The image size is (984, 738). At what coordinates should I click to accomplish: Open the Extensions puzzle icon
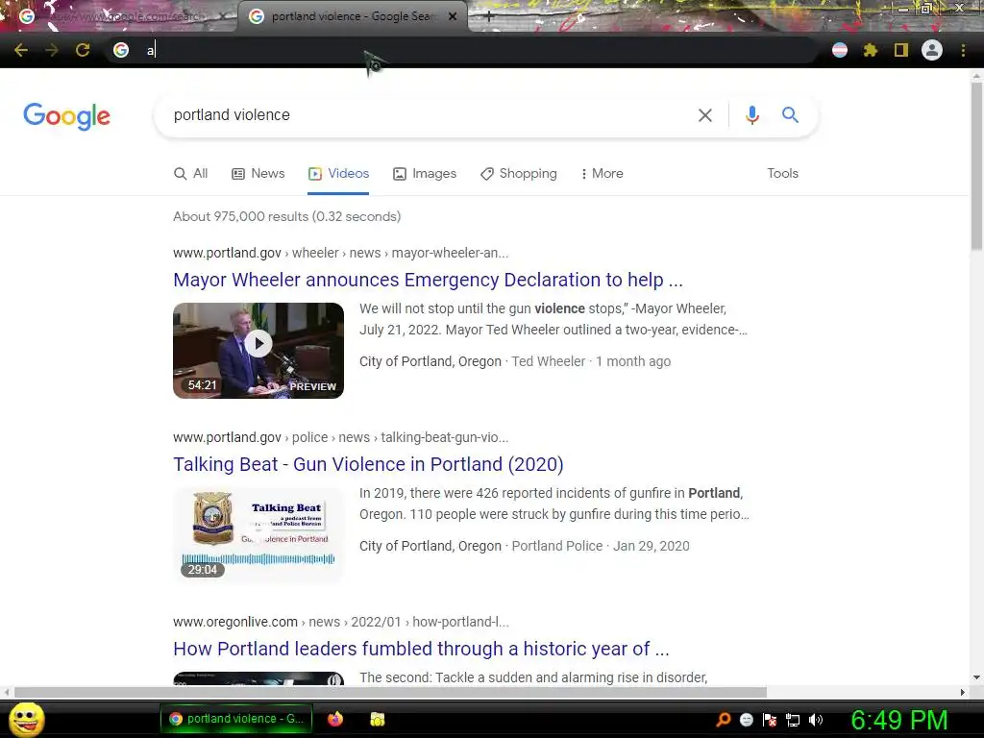870,50
